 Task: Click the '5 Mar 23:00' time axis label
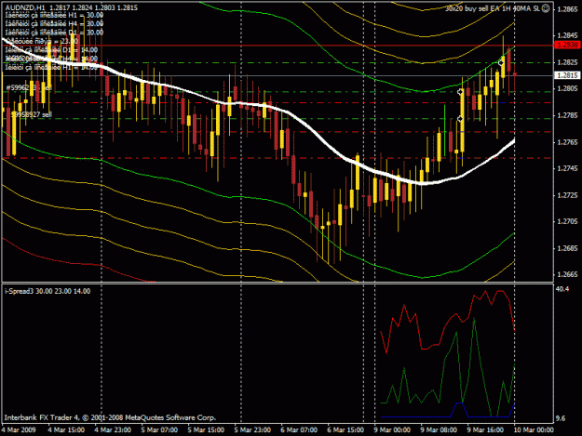[252, 429]
